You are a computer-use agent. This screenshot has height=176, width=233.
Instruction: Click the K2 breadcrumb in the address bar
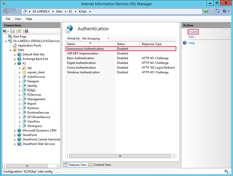point(70,11)
